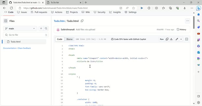Open the browser Settings and more menu
202x106 pixels.
tap(192, 8)
